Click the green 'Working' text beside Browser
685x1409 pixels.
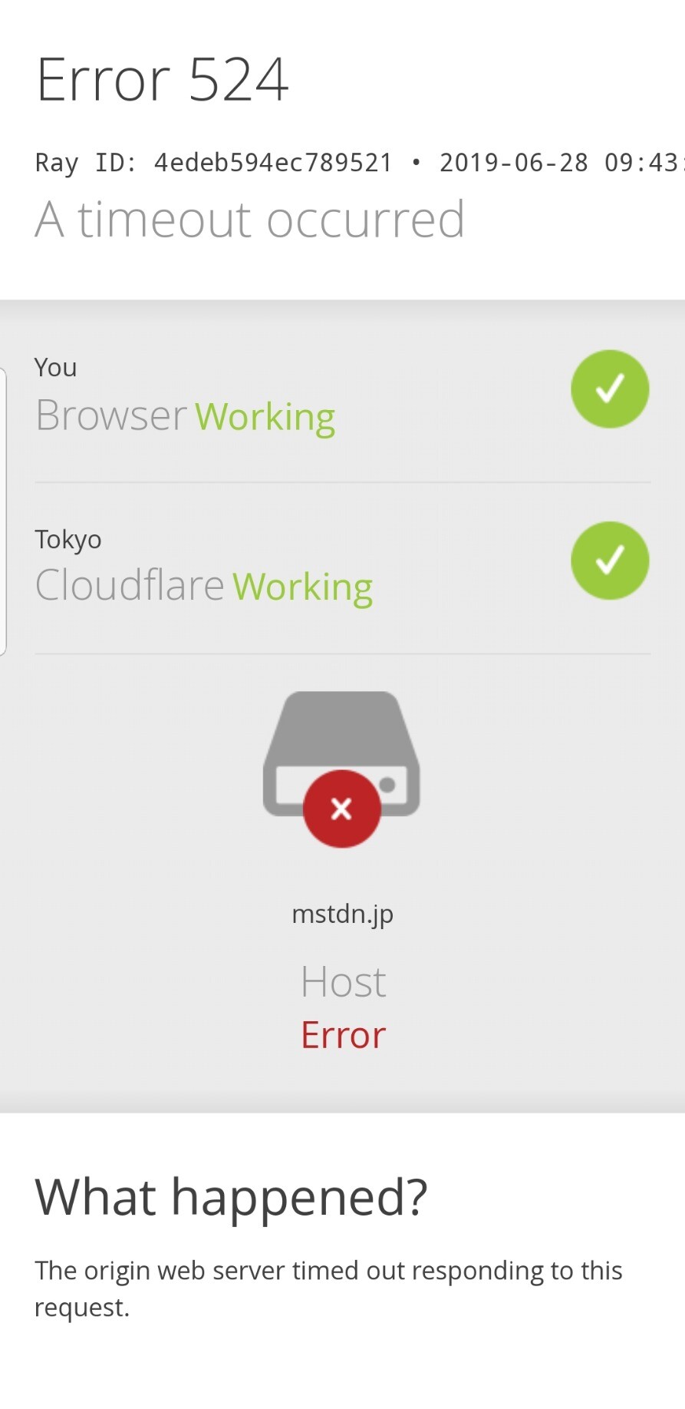265,417
